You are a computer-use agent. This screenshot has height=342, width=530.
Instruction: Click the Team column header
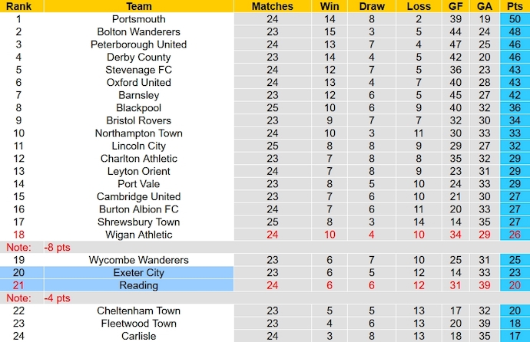[138, 6]
